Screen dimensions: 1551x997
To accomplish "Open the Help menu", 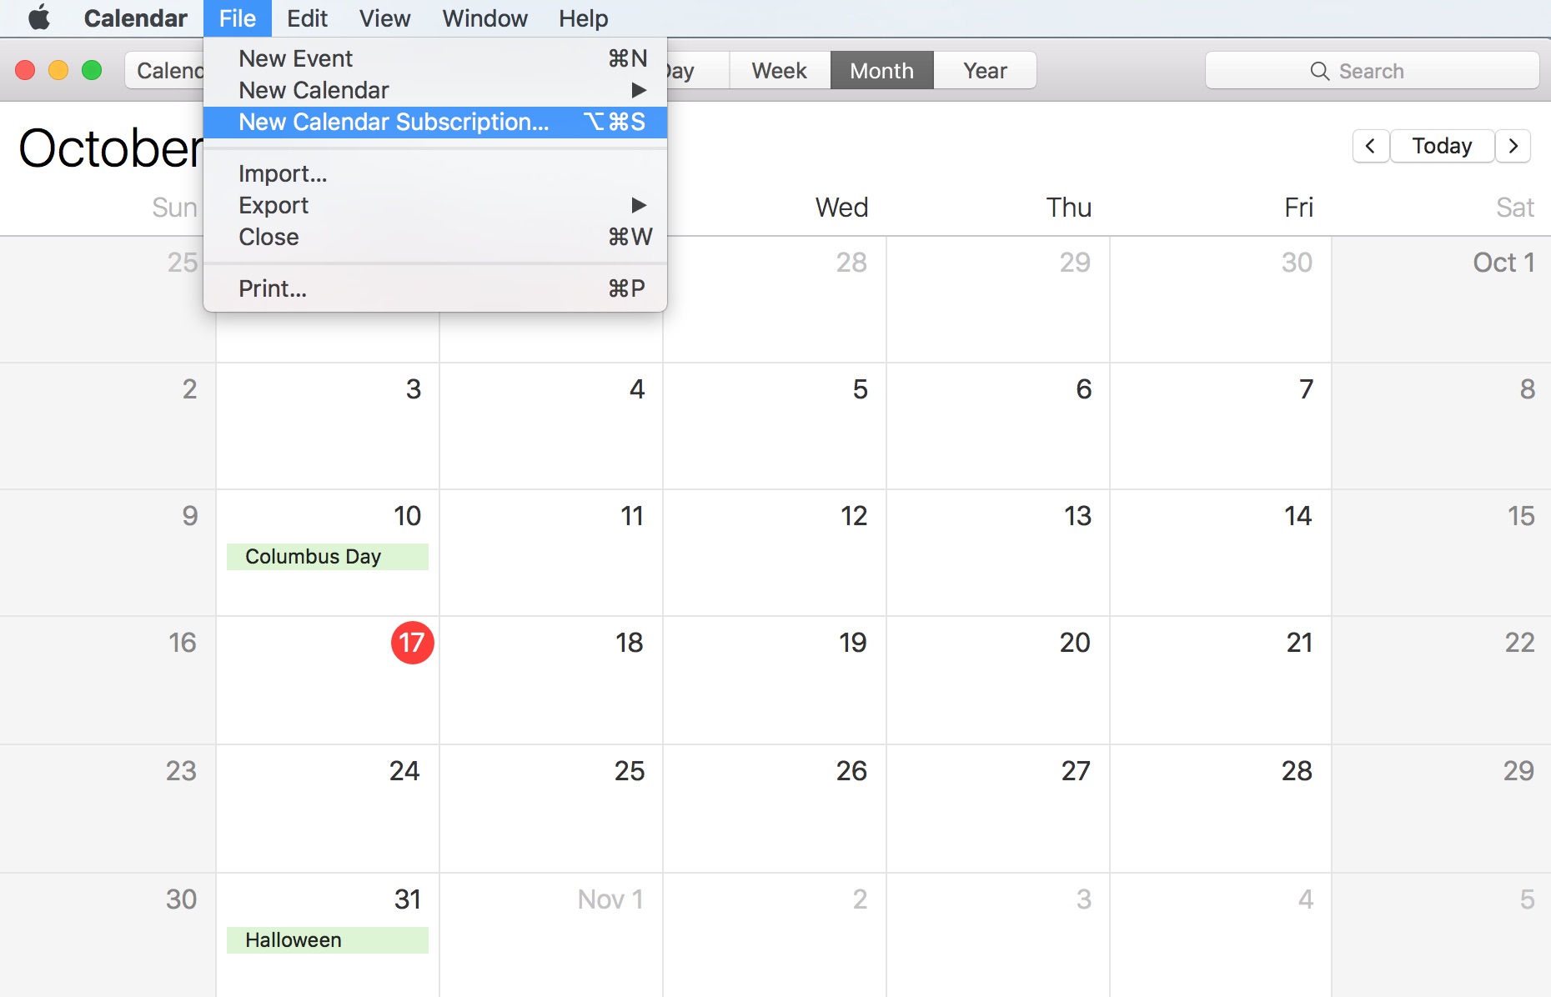I will 583,18.
